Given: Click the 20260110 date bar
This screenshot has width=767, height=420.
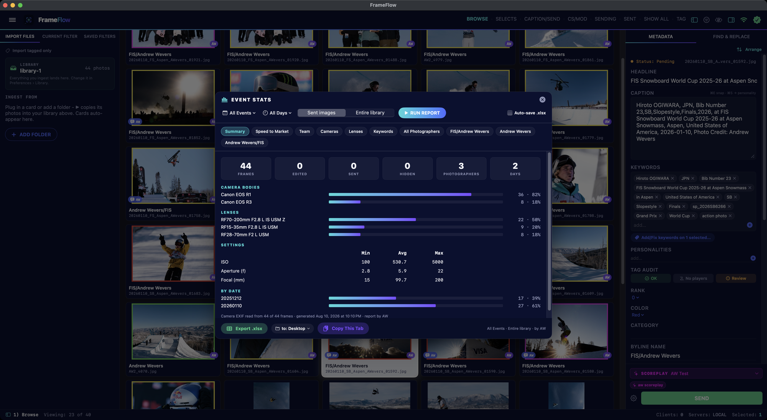Looking at the screenshot, I should [x=416, y=306].
